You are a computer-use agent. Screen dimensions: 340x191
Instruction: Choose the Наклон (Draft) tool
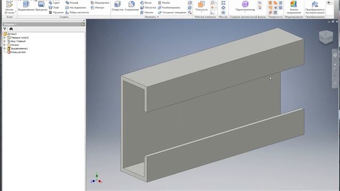pos(147,13)
